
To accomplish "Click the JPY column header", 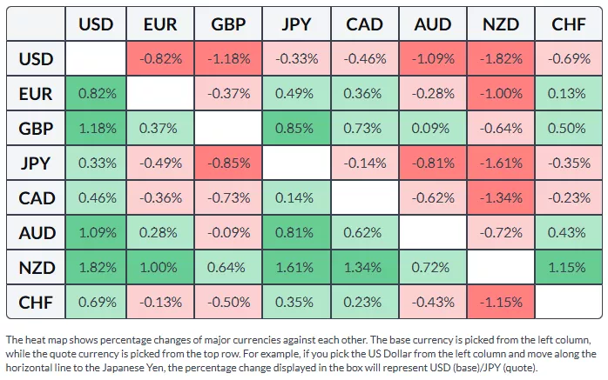I will pyautogui.click(x=297, y=25).
